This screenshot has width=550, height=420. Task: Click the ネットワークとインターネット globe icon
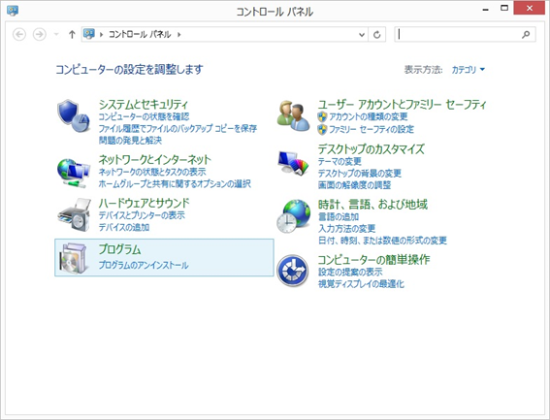74,173
